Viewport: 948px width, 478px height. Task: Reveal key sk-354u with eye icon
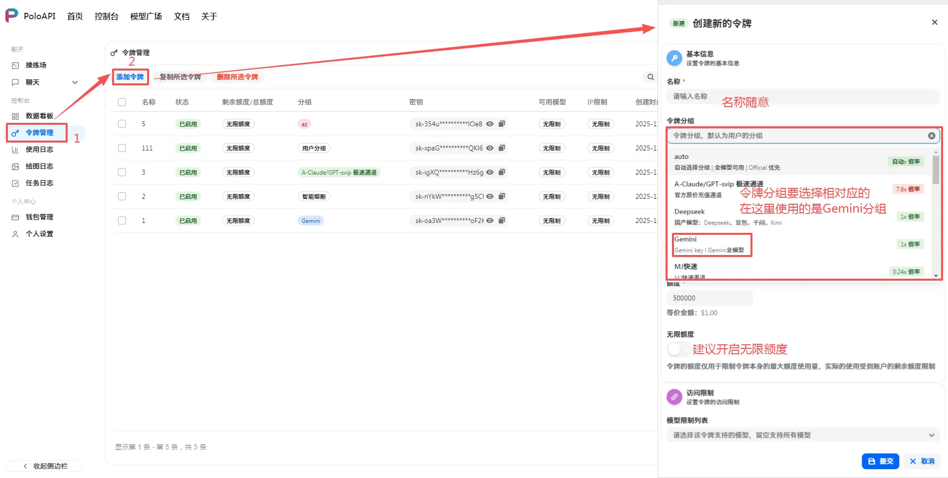pyautogui.click(x=490, y=124)
